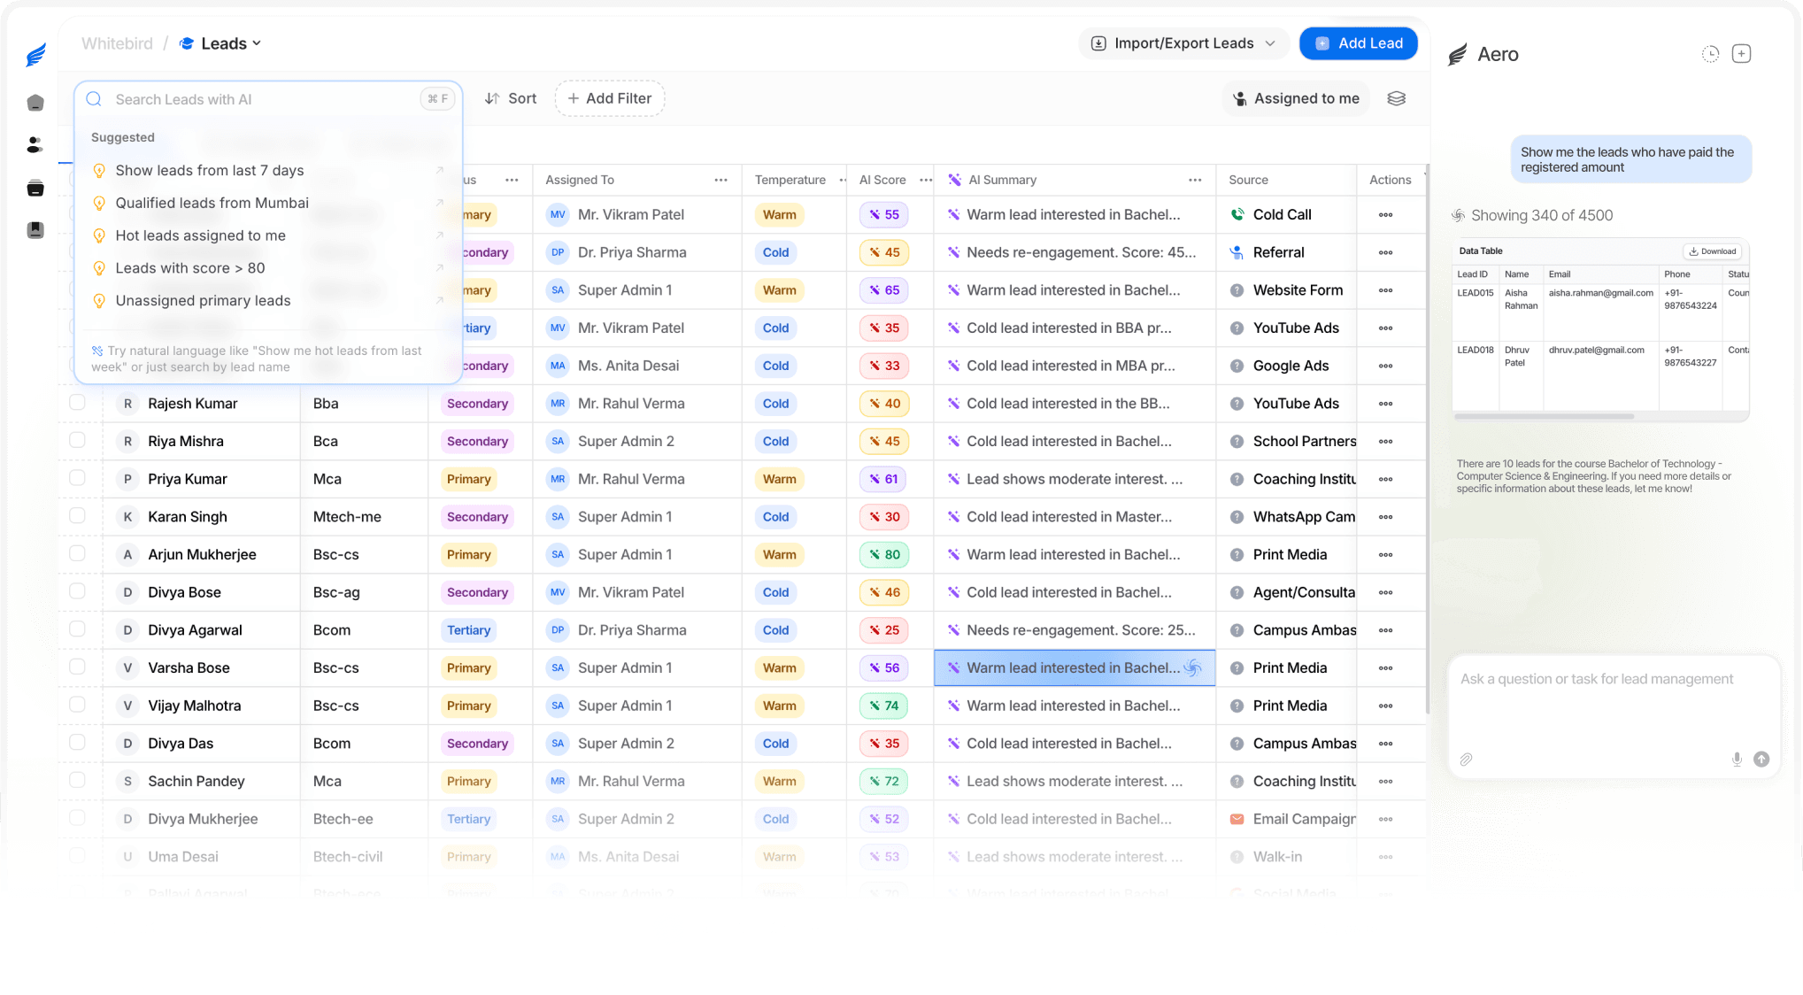Expand the Leads breadcrumb dropdown

256,42
